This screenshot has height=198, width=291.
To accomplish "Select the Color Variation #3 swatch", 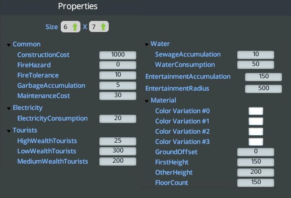I will tap(256, 142).
